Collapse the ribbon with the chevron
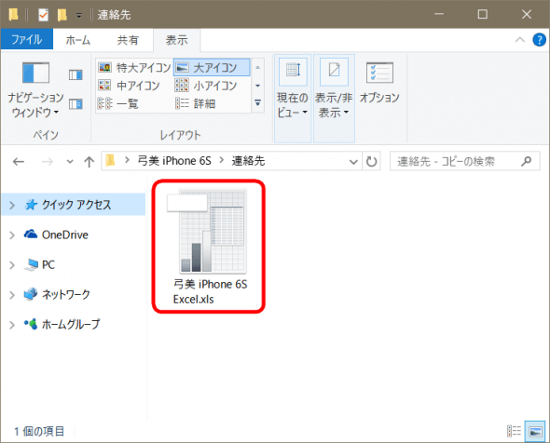The height and width of the screenshot is (443, 550). [x=520, y=40]
